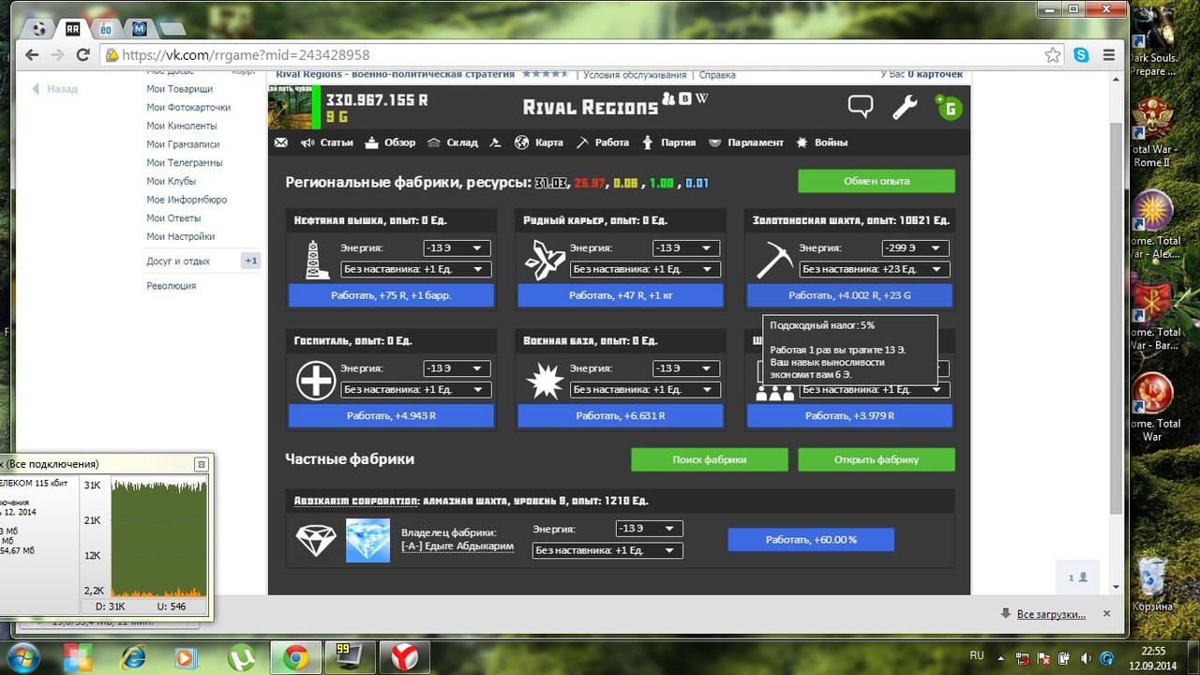Click the Skype extension icon in Chrome
This screenshot has height=675, width=1200.
(1082, 55)
